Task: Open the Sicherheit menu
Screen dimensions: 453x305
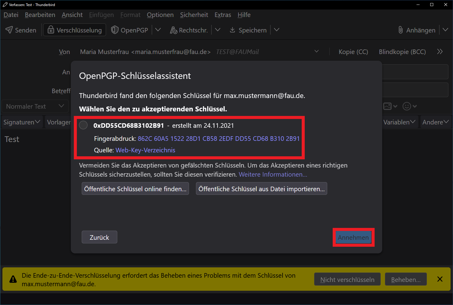Action: click(x=194, y=15)
